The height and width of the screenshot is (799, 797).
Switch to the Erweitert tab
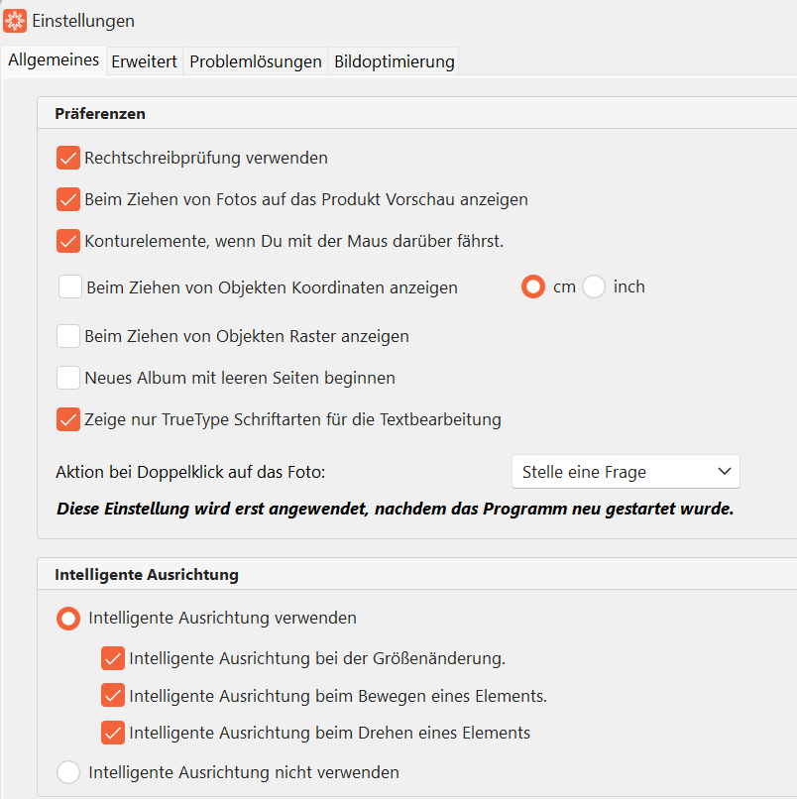[144, 60]
